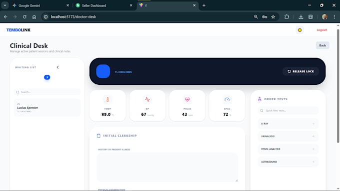Viewport: 340px width, 191px height.
Task: Click the browser back arrow
Action: click(x=5, y=17)
